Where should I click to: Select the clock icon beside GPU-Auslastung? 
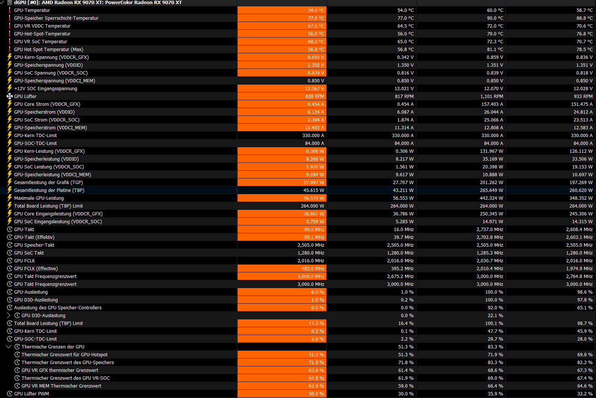(10, 292)
